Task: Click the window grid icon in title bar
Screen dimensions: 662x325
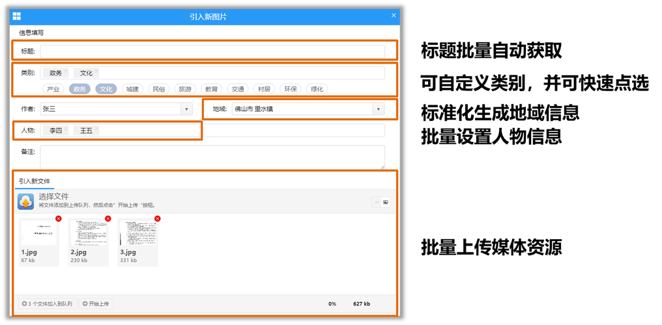Action: [x=17, y=16]
